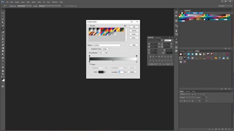The image size is (234, 131).
Task: Click the active Delete stop button
Action: pyautogui.click(x=132, y=72)
